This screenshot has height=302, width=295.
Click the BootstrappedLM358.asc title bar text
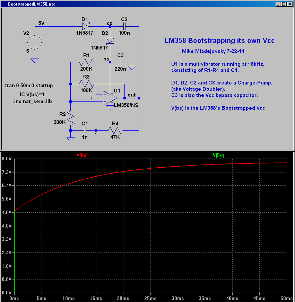point(32,4)
